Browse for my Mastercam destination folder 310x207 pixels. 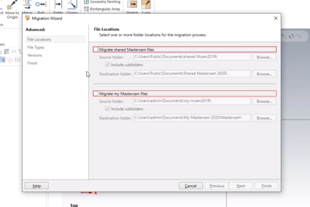click(x=264, y=118)
